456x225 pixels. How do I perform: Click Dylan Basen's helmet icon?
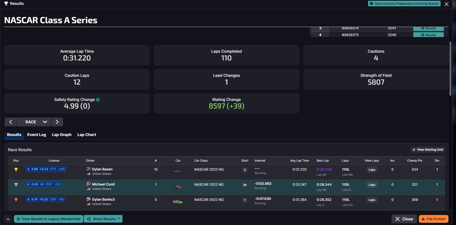89,169
